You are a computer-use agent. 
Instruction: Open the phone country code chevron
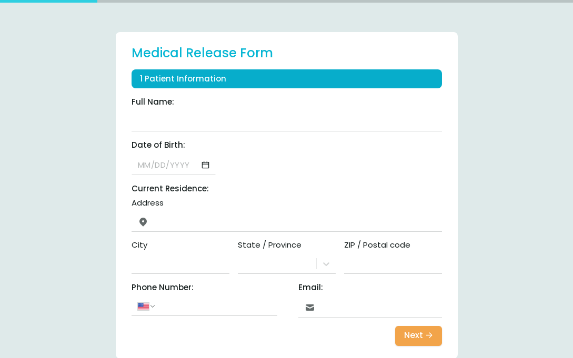[x=153, y=306]
